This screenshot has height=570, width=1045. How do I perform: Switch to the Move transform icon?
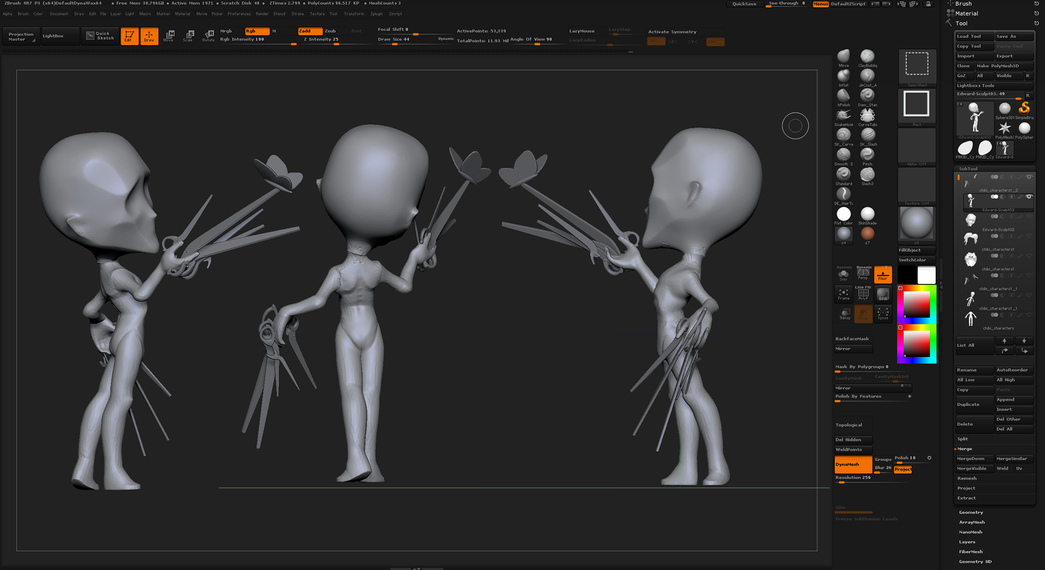169,36
